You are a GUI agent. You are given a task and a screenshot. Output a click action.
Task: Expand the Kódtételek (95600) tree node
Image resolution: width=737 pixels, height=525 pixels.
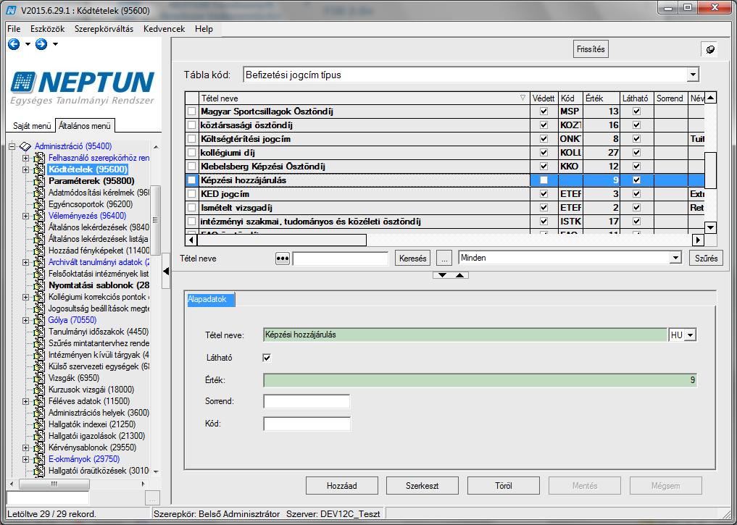26,169
